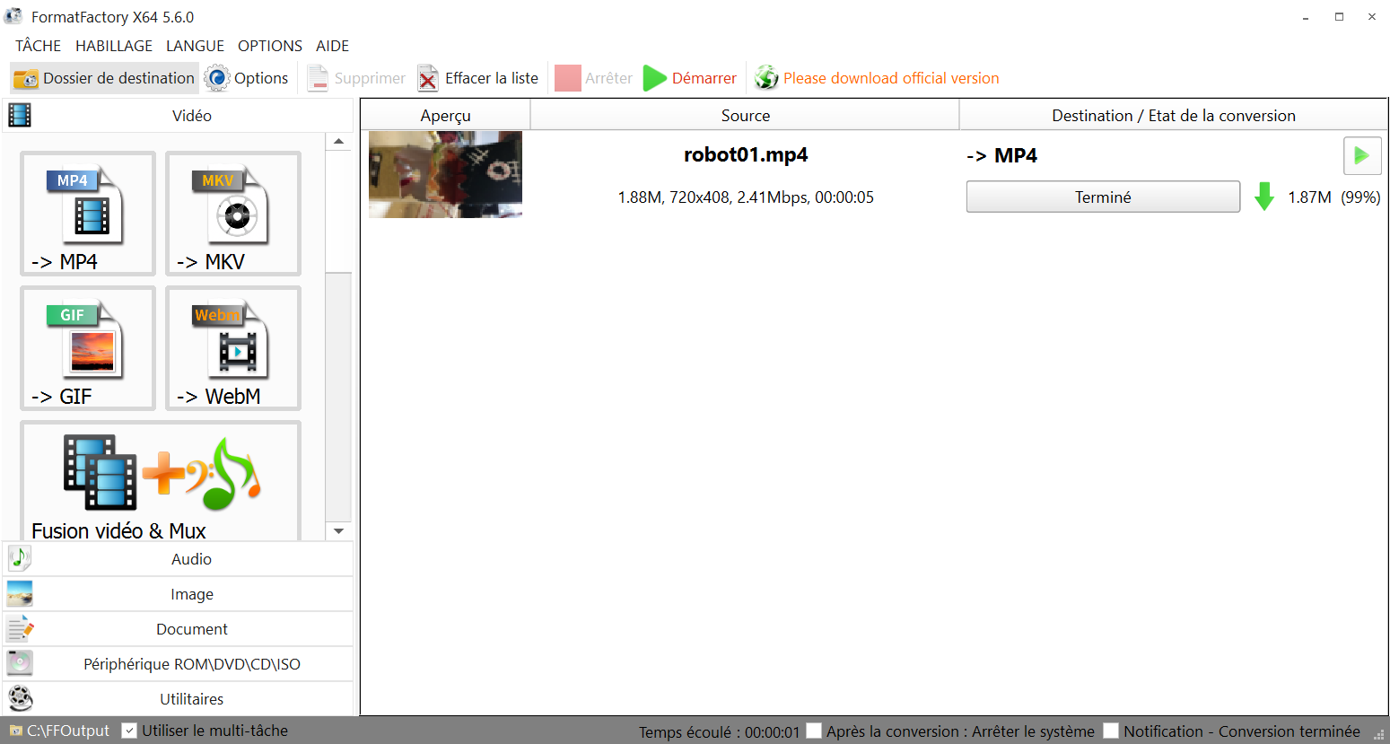Open Fusion vidéo & Mux tool
This screenshot has width=1390, height=744.
[161, 481]
